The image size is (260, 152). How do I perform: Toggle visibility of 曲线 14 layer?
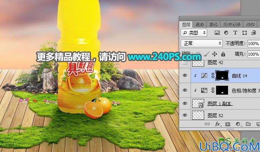click(x=185, y=75)
